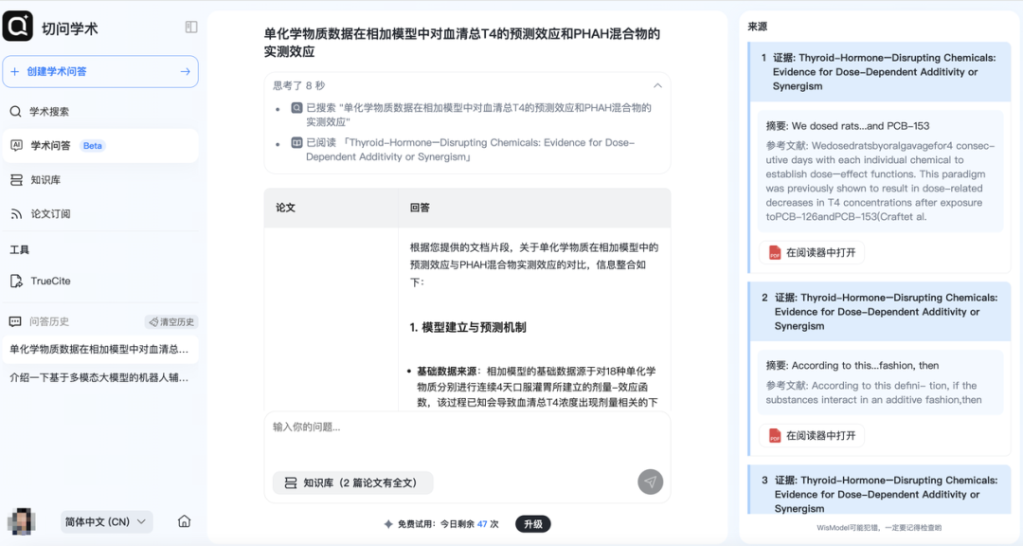The image size is (1023, 546).
Task: Collapse the 思考了 8 秒 thinking panel
Action: point(657,84)
